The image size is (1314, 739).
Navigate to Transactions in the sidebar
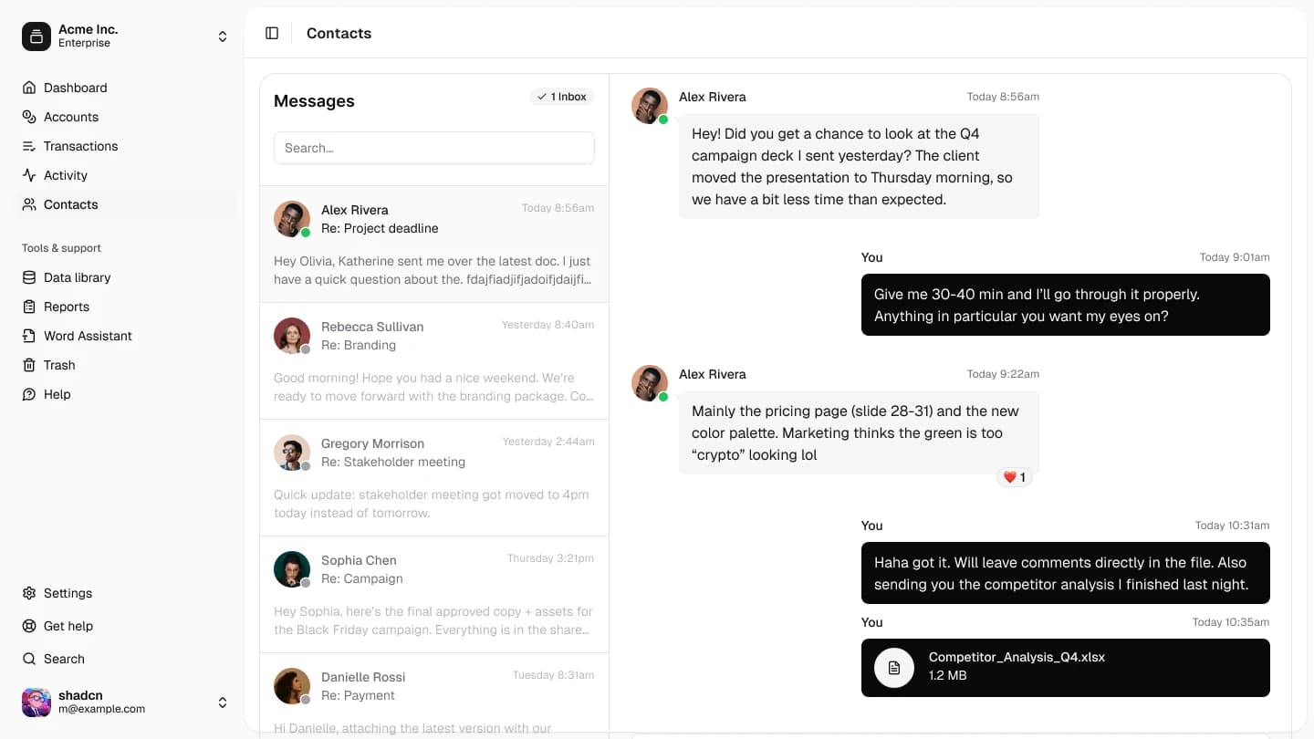coord(80,146)
